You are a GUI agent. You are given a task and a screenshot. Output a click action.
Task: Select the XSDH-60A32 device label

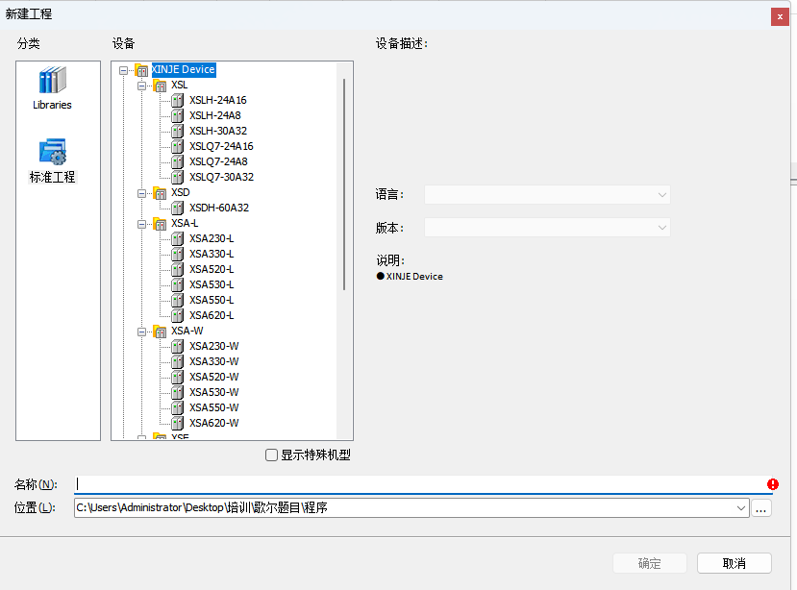219,208
